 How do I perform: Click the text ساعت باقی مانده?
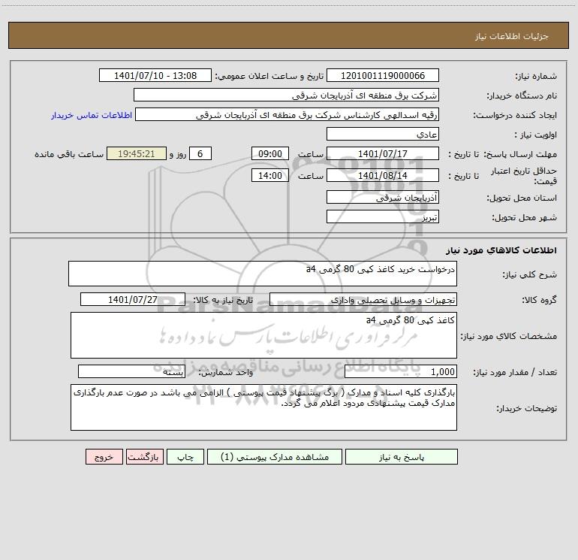tap(69, 154)
